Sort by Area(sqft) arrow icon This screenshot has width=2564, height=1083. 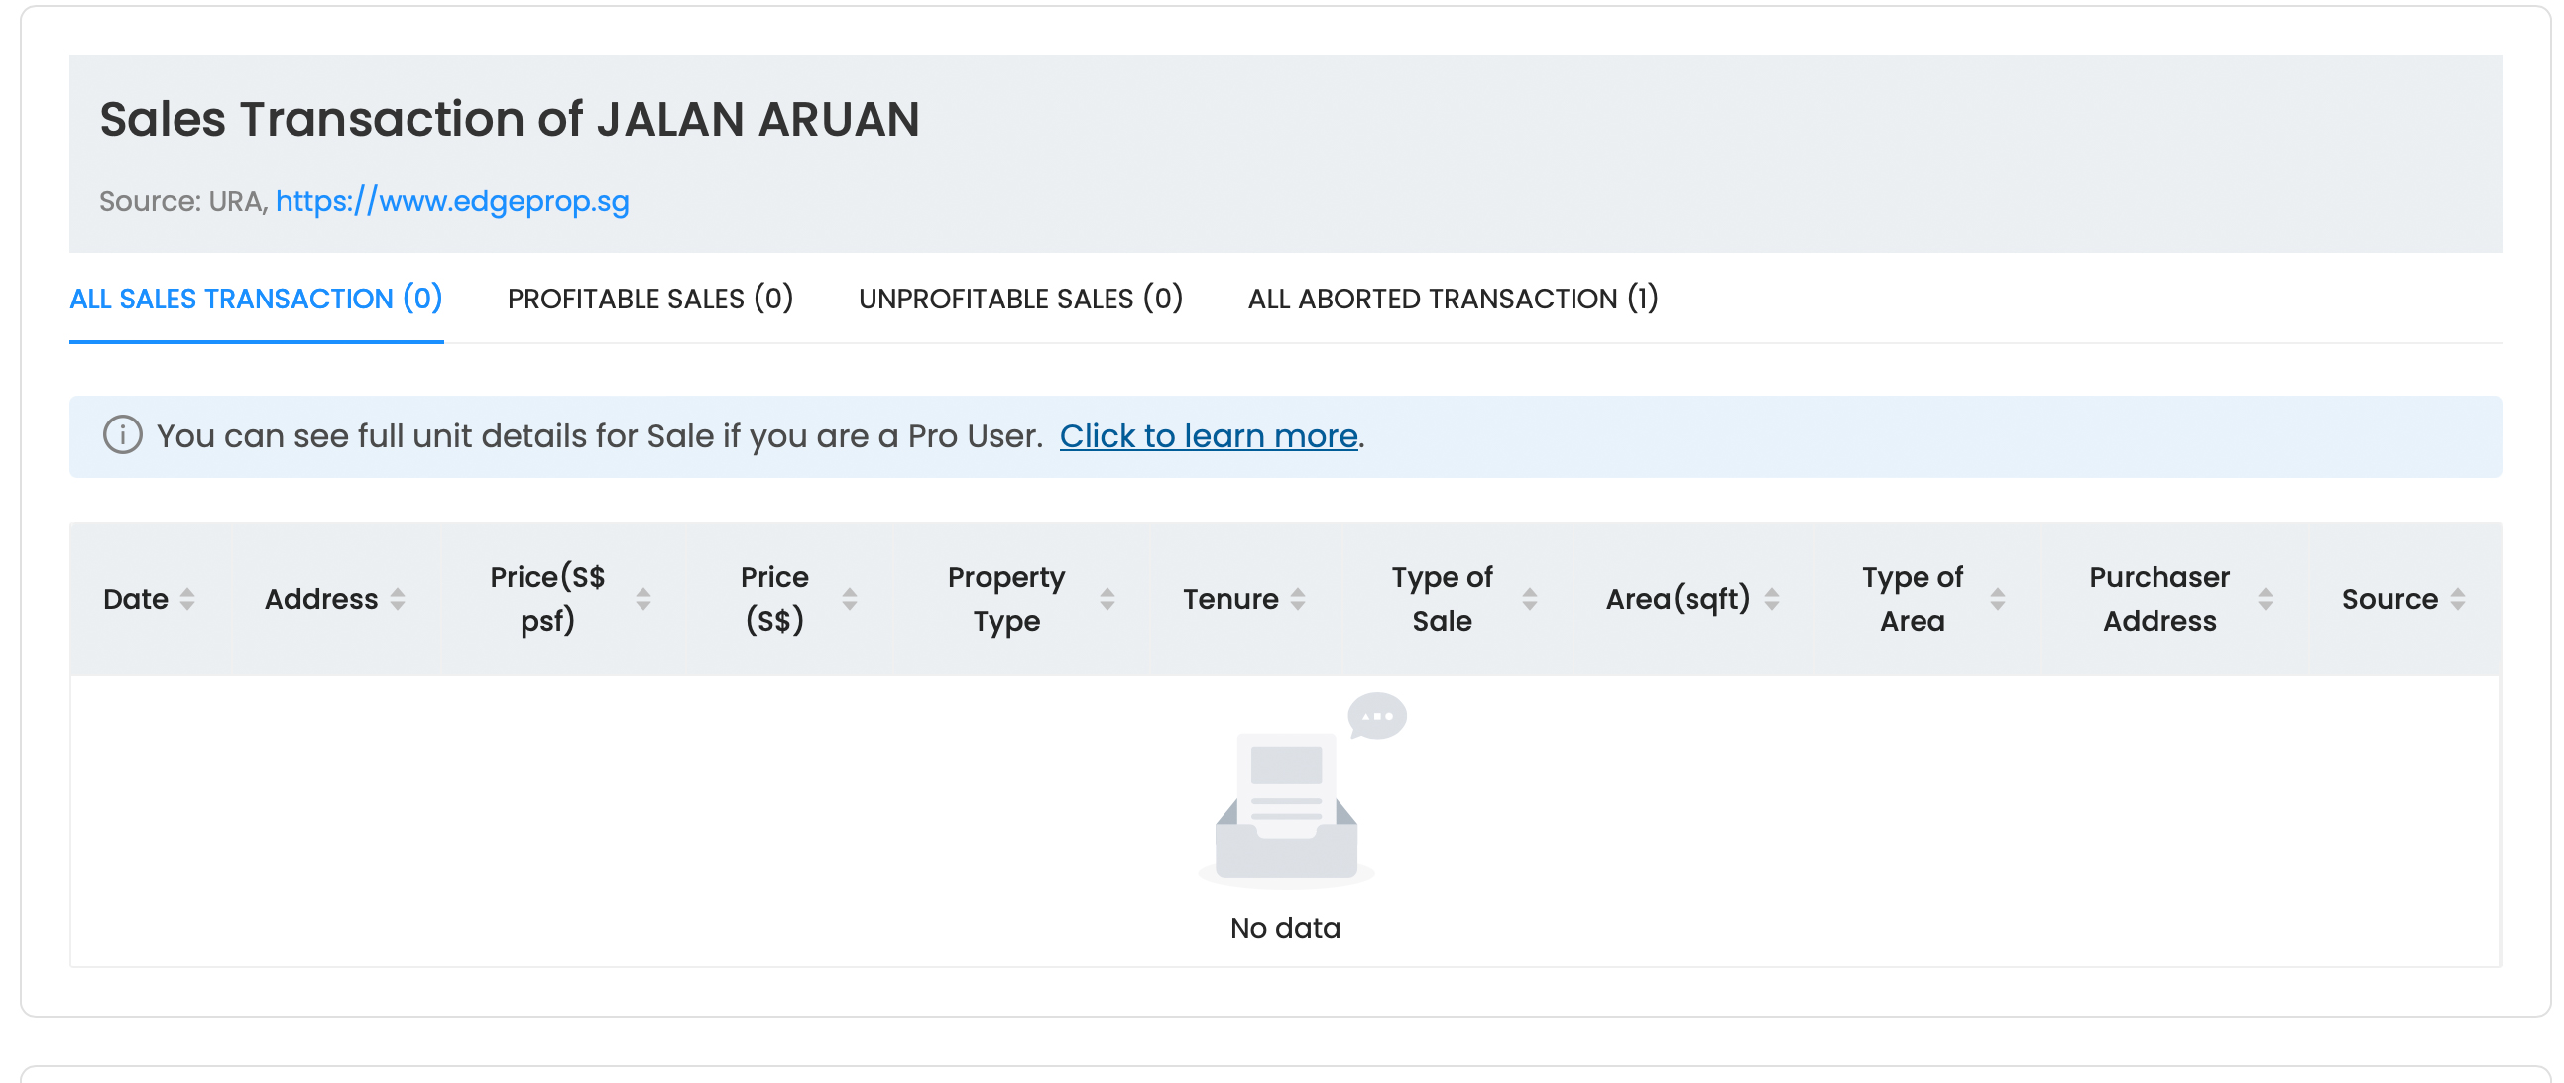pyautogui.click(x=1772, y=599)
